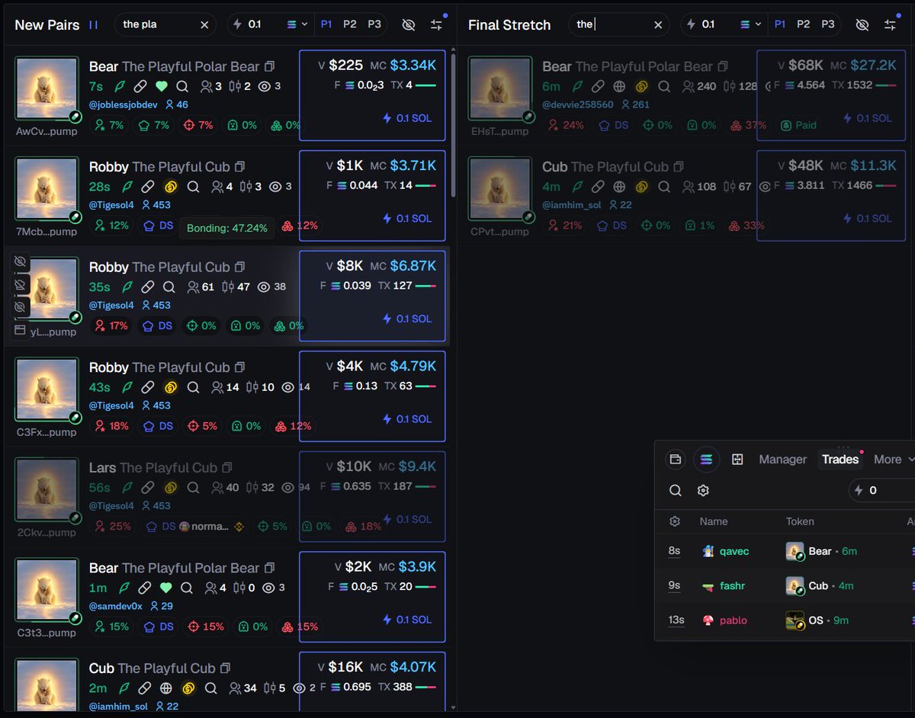Switch to the Trades tab
This screenshot has width=915, height=718.
(840, 459)
